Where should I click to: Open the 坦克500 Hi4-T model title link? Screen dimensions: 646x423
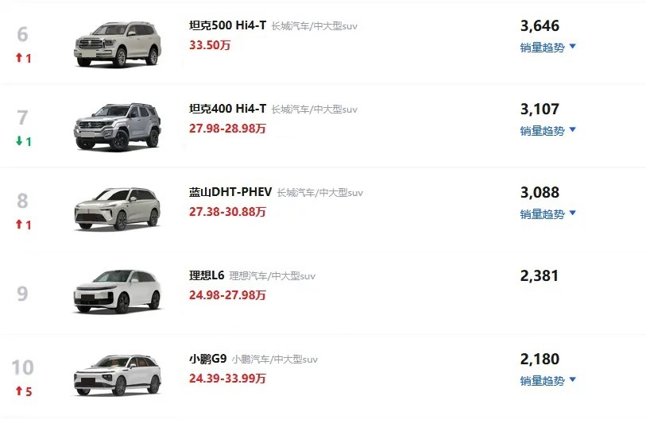228,25
